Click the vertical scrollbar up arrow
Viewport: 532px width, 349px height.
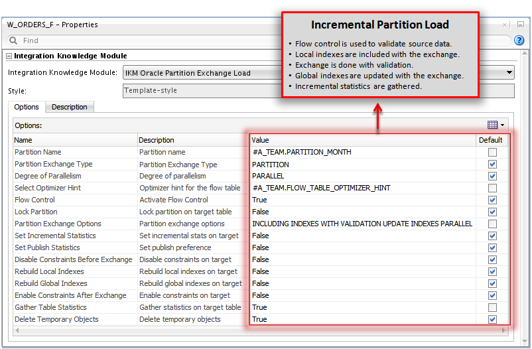(x=525, y=53)
